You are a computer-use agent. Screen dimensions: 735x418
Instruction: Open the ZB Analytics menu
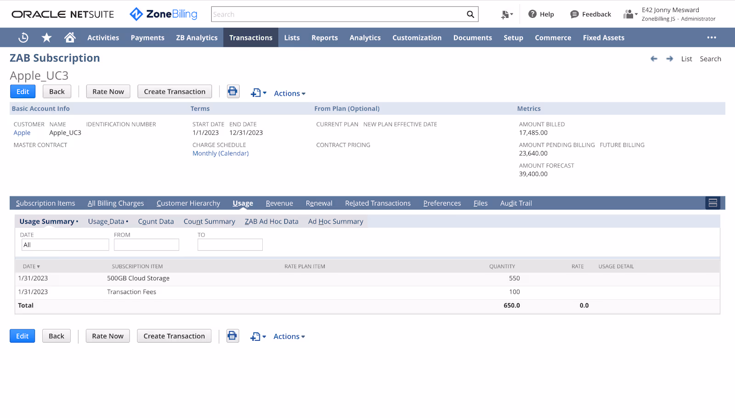(x=197, y=38)
